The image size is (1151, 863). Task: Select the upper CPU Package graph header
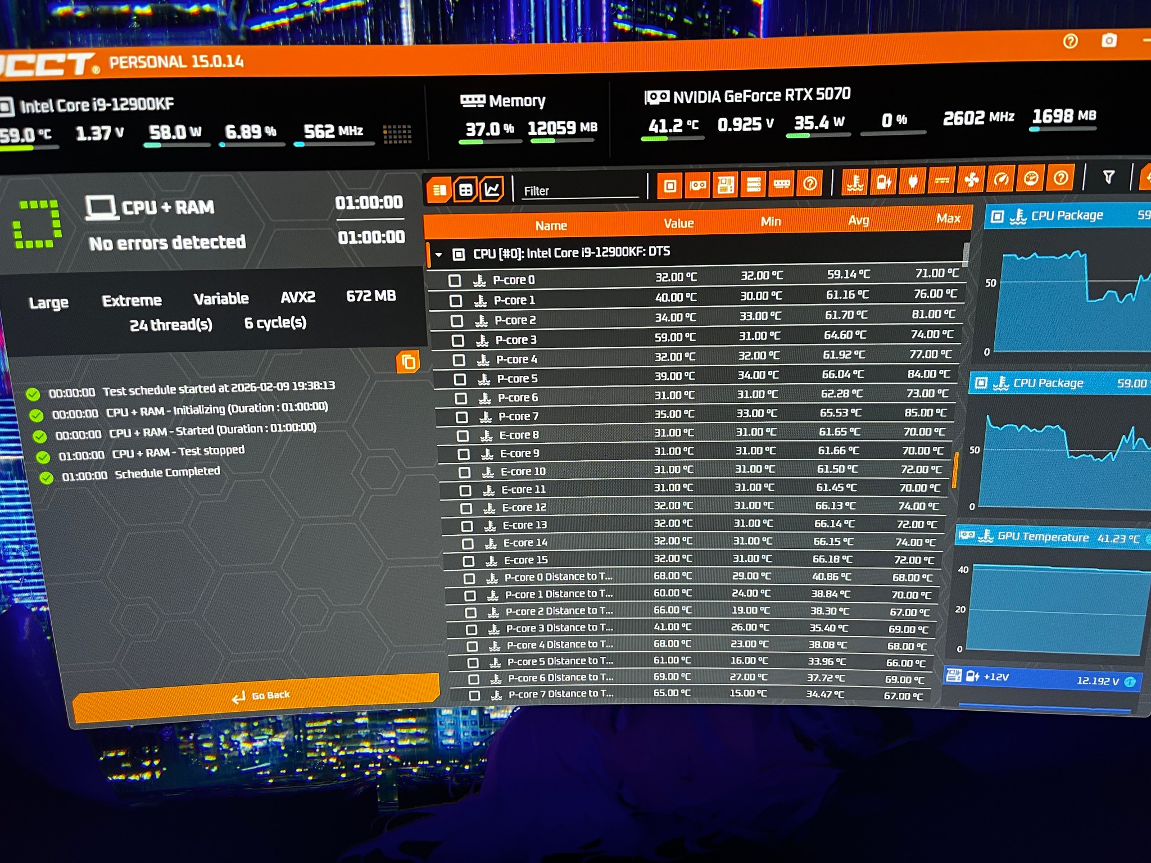[x=1068, y=216]
